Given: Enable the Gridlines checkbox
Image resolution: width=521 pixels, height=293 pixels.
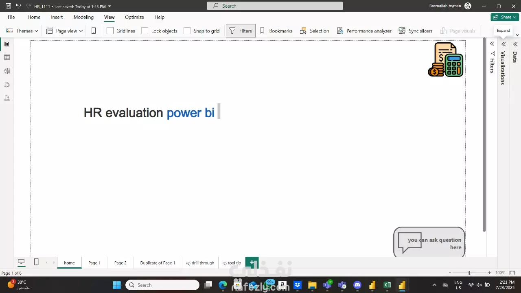Looking at the screenshot, I should point(110,31).
